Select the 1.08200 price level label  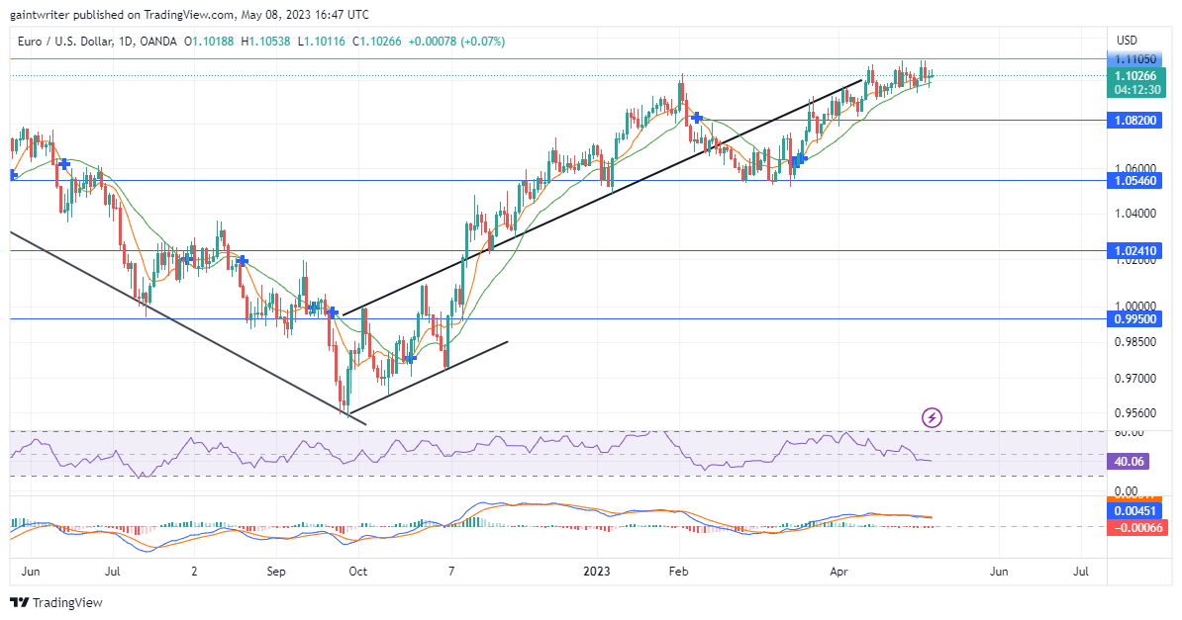point(1135,121)
